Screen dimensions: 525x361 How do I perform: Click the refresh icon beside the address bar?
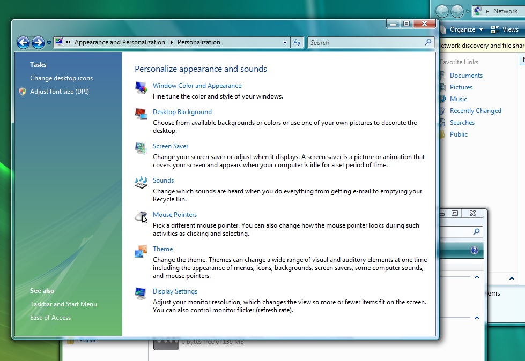[x=297, y=42]
